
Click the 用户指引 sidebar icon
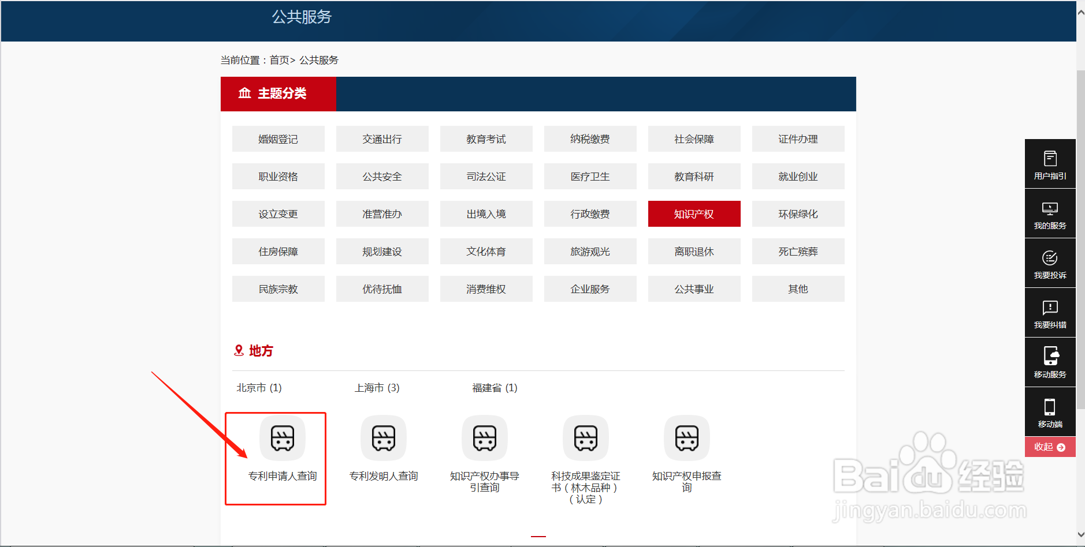pos(1050,163)
